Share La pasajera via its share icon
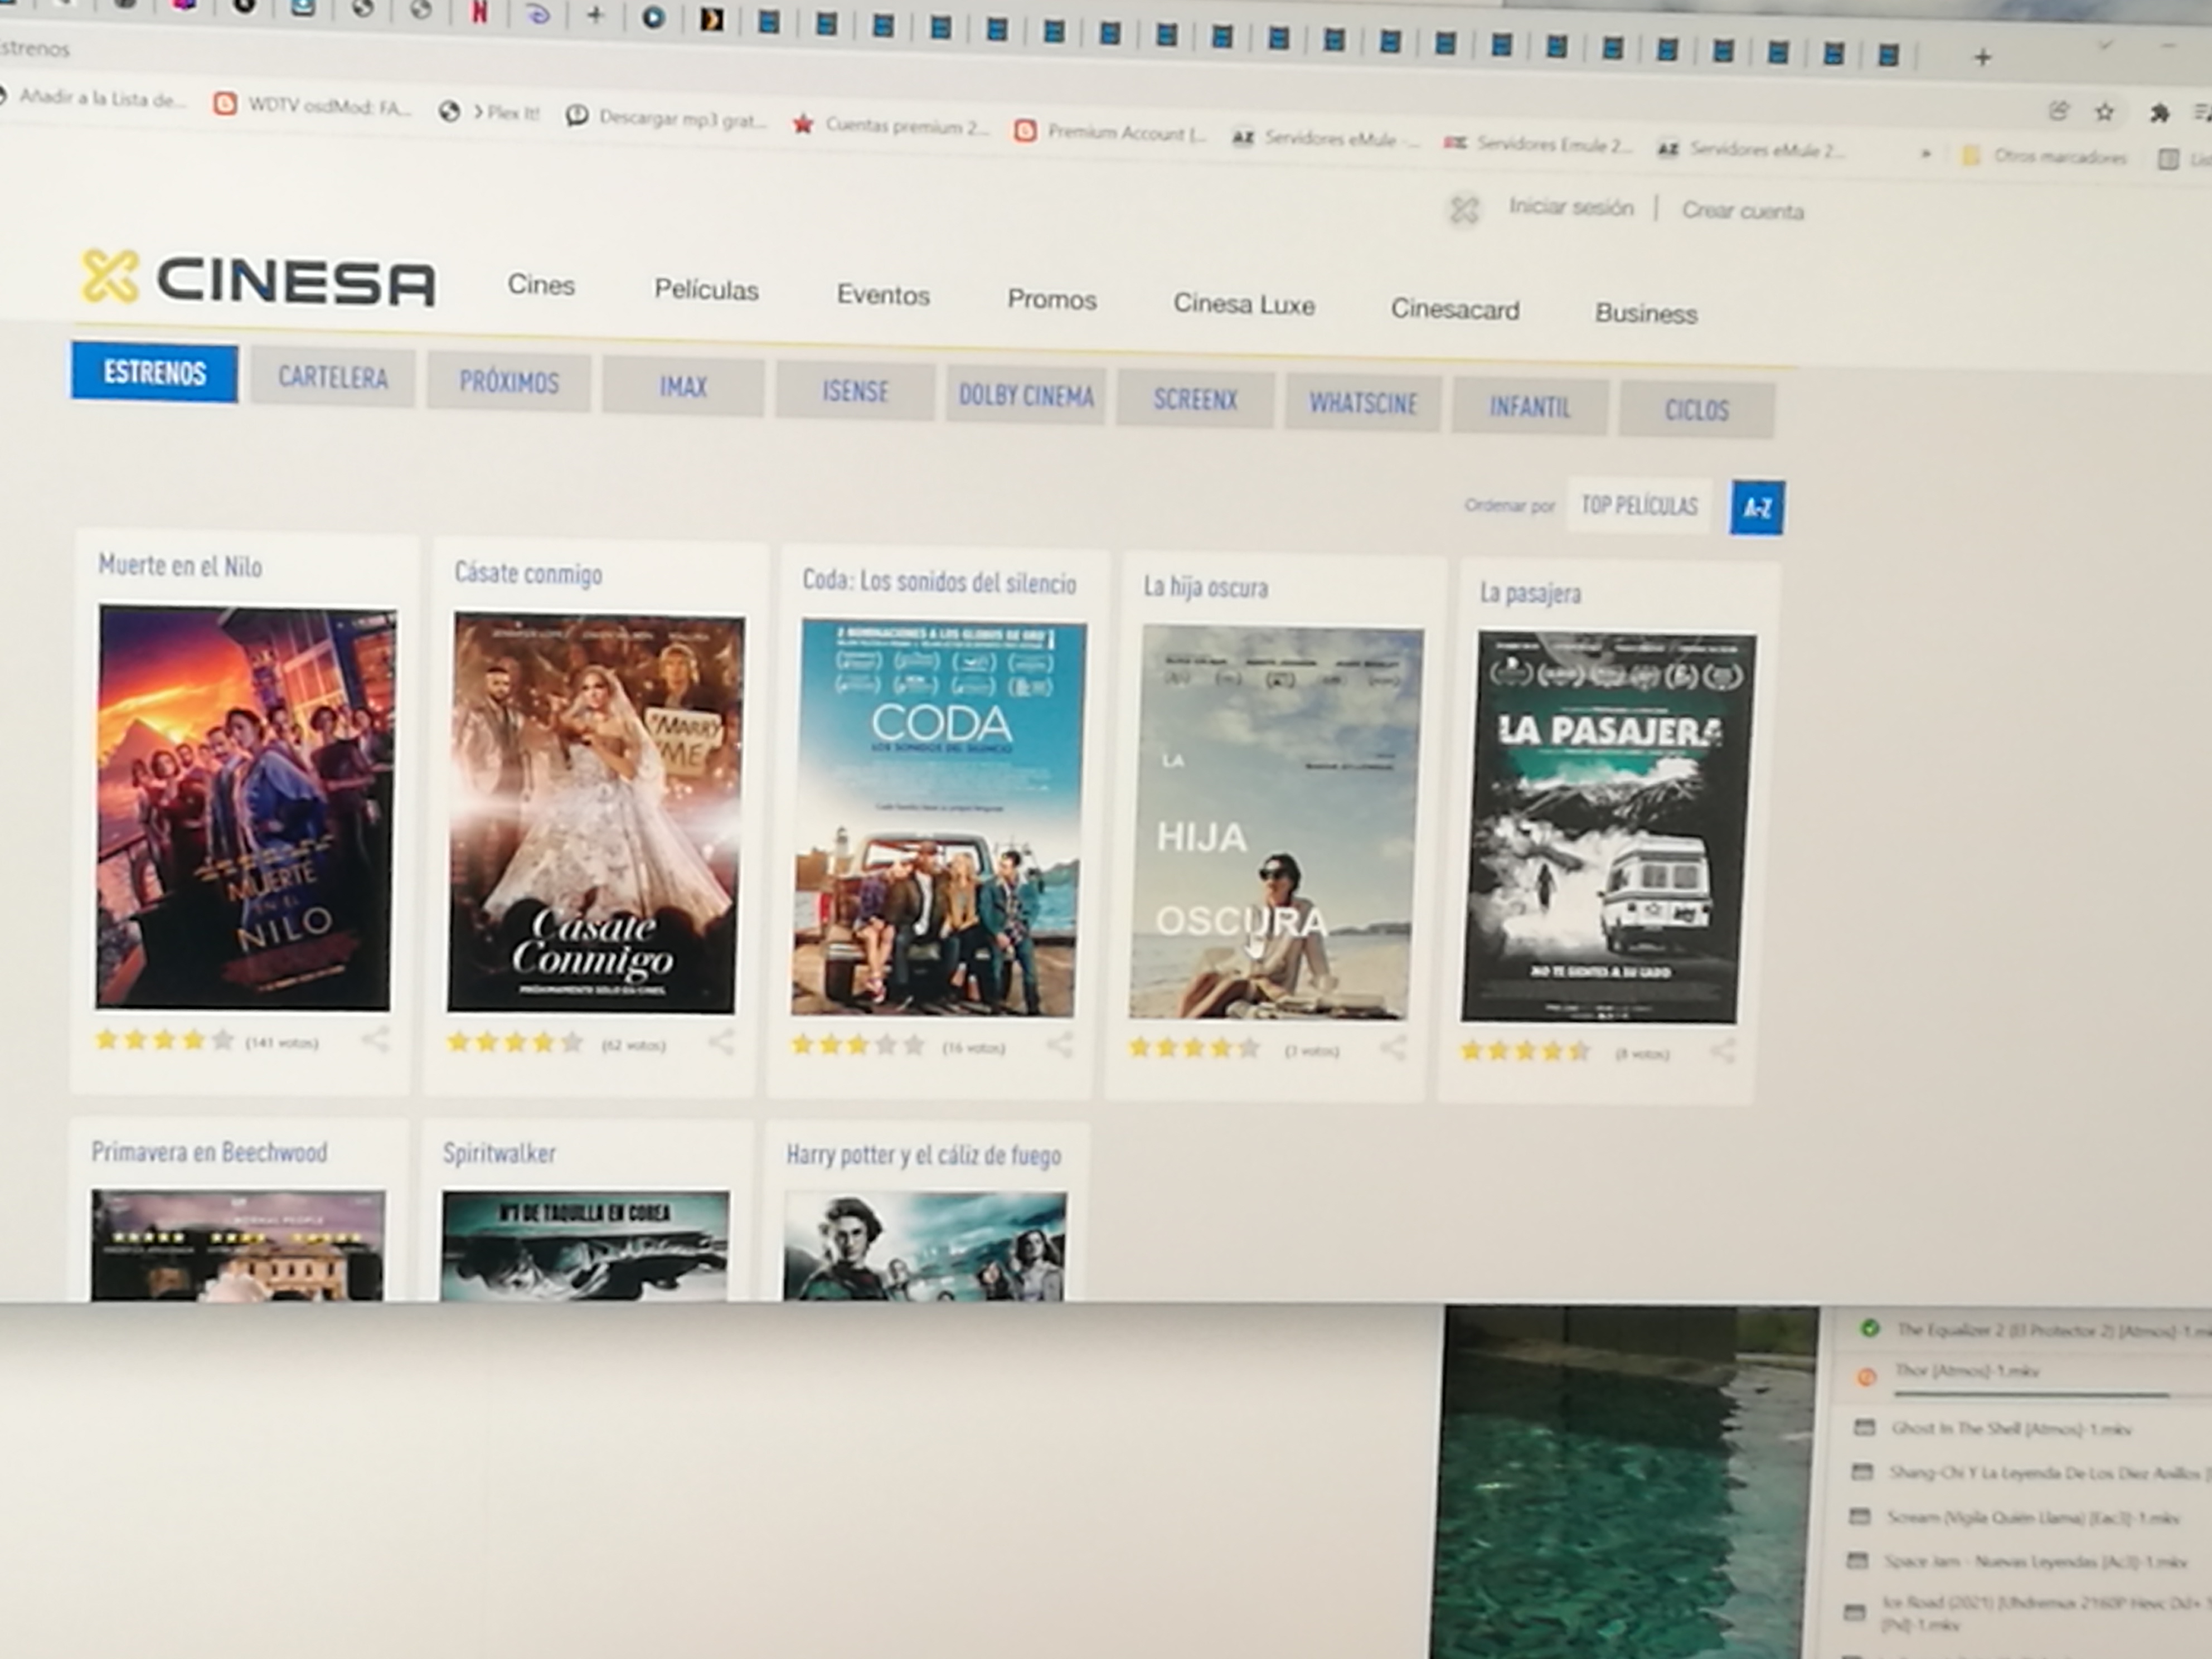Viewport: 2212px width, 1659px height. pos(1722,1050)
